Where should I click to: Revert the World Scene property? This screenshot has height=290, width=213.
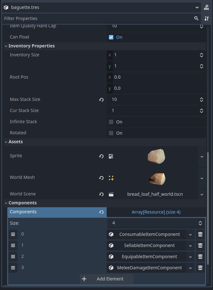[101, 194]
